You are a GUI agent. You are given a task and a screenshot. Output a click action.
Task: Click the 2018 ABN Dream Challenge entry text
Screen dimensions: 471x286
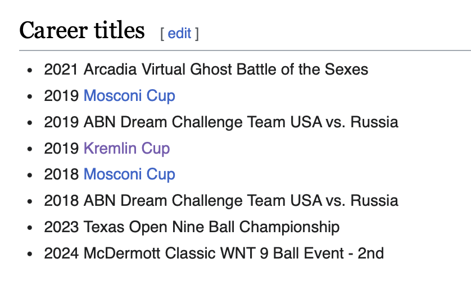[221, 200]
